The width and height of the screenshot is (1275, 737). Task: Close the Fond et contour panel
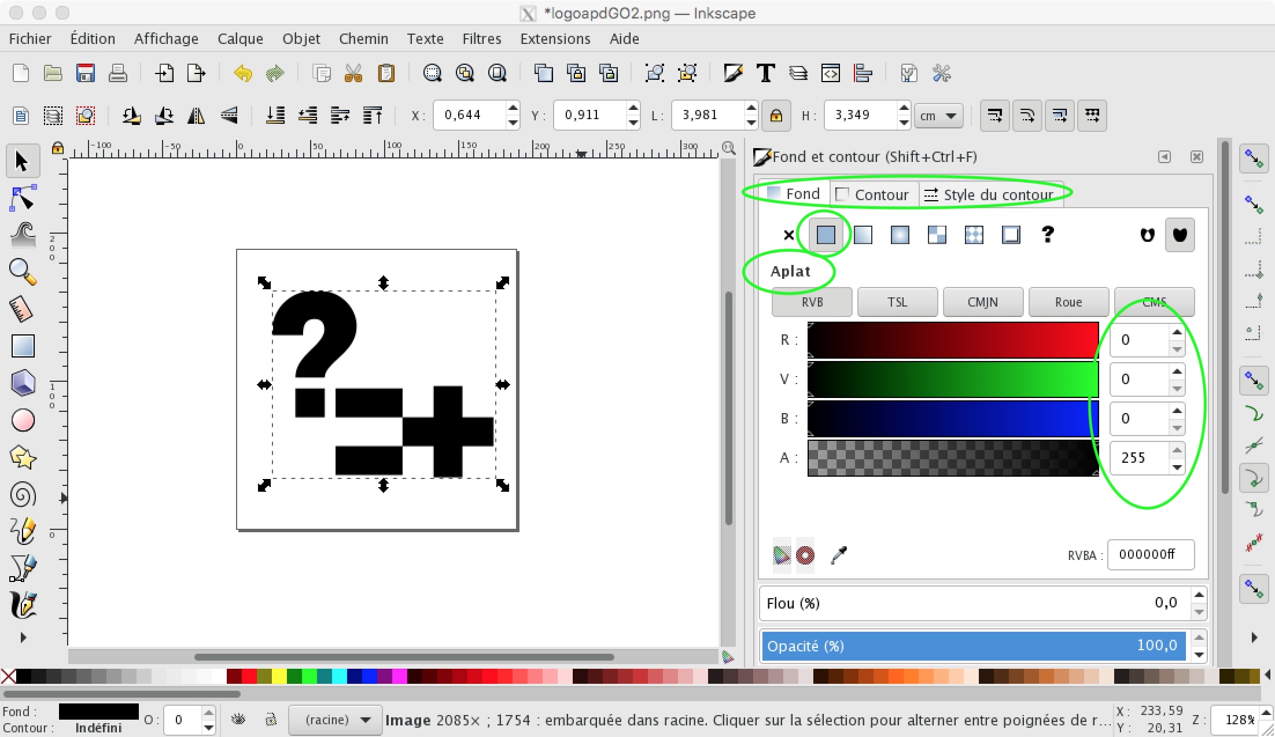coord(1196,157)
